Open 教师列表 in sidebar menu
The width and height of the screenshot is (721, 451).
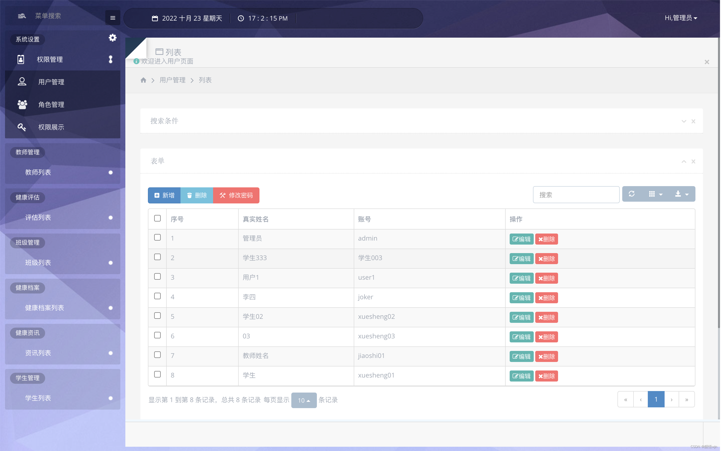click(38, 172)
